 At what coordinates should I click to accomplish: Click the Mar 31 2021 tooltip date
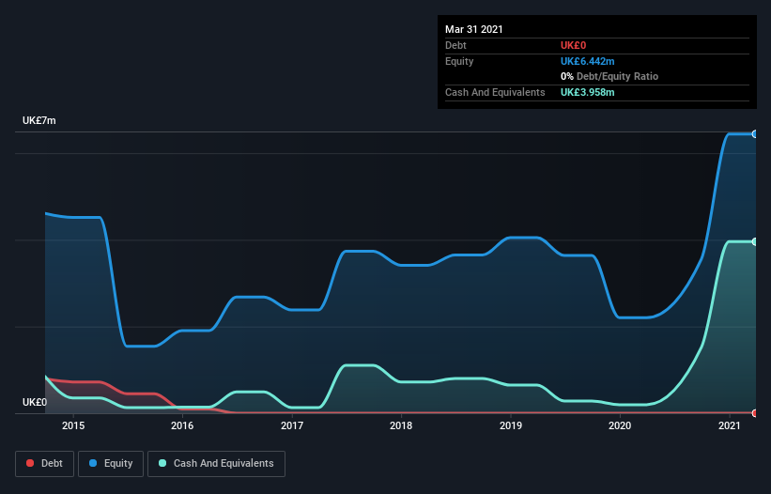[x=474, y=29]
